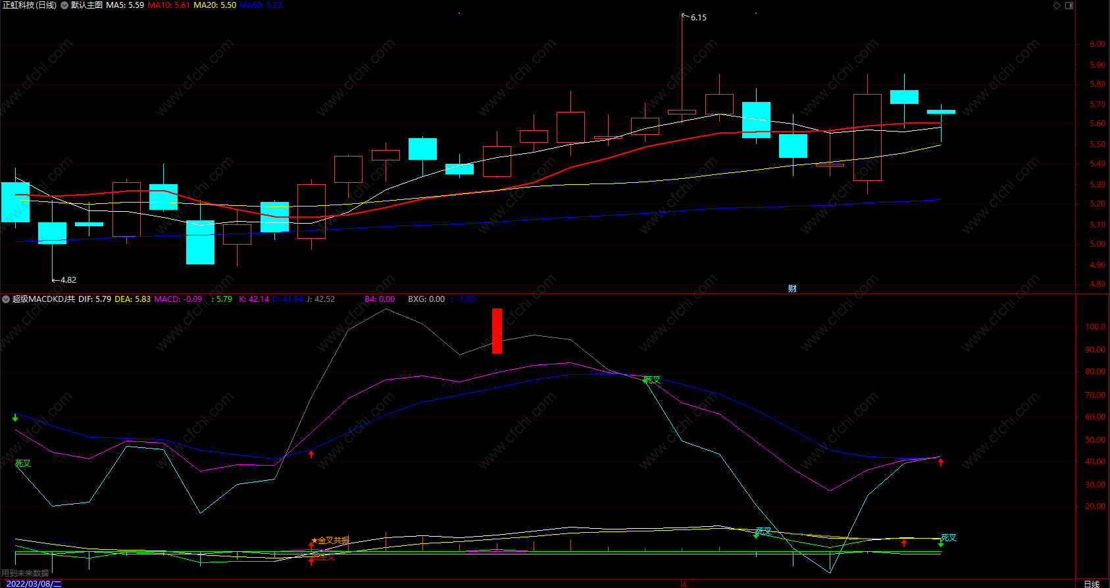
Task: Select the 正虹科技(日线) stock title
Action: coord(30,5)
